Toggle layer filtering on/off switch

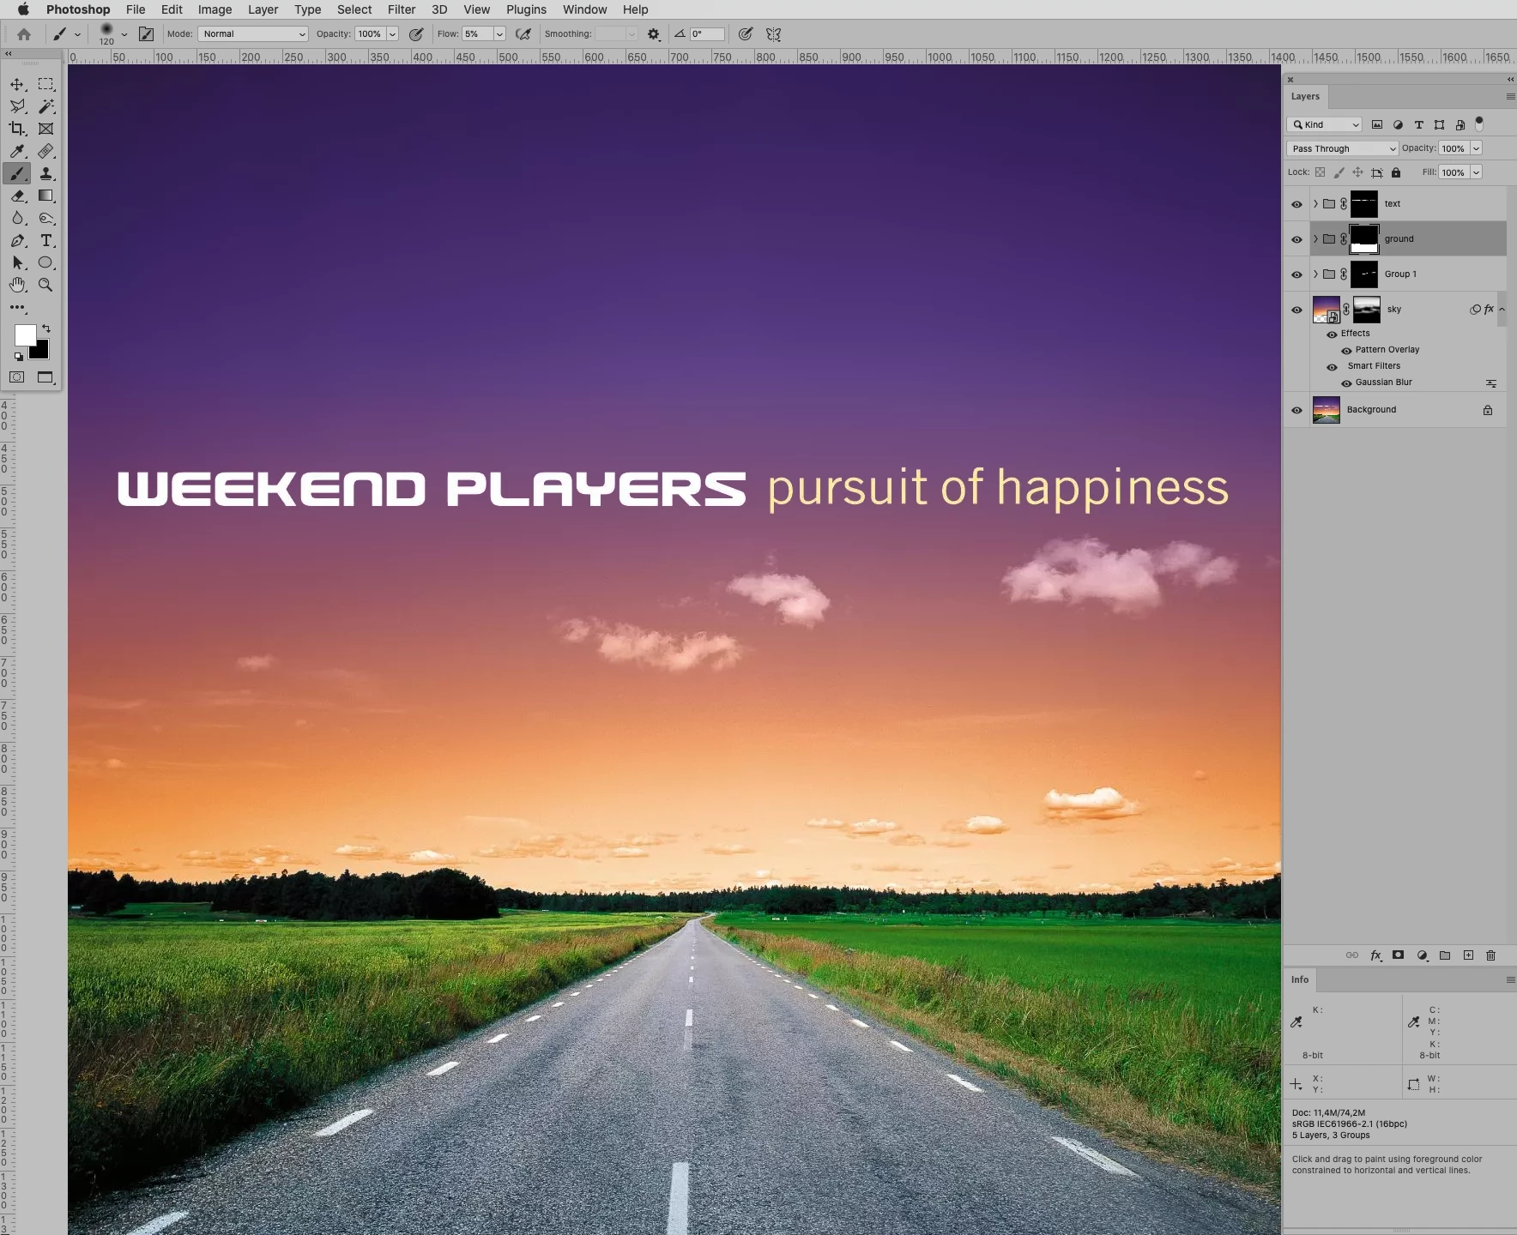pos(1478,123)
